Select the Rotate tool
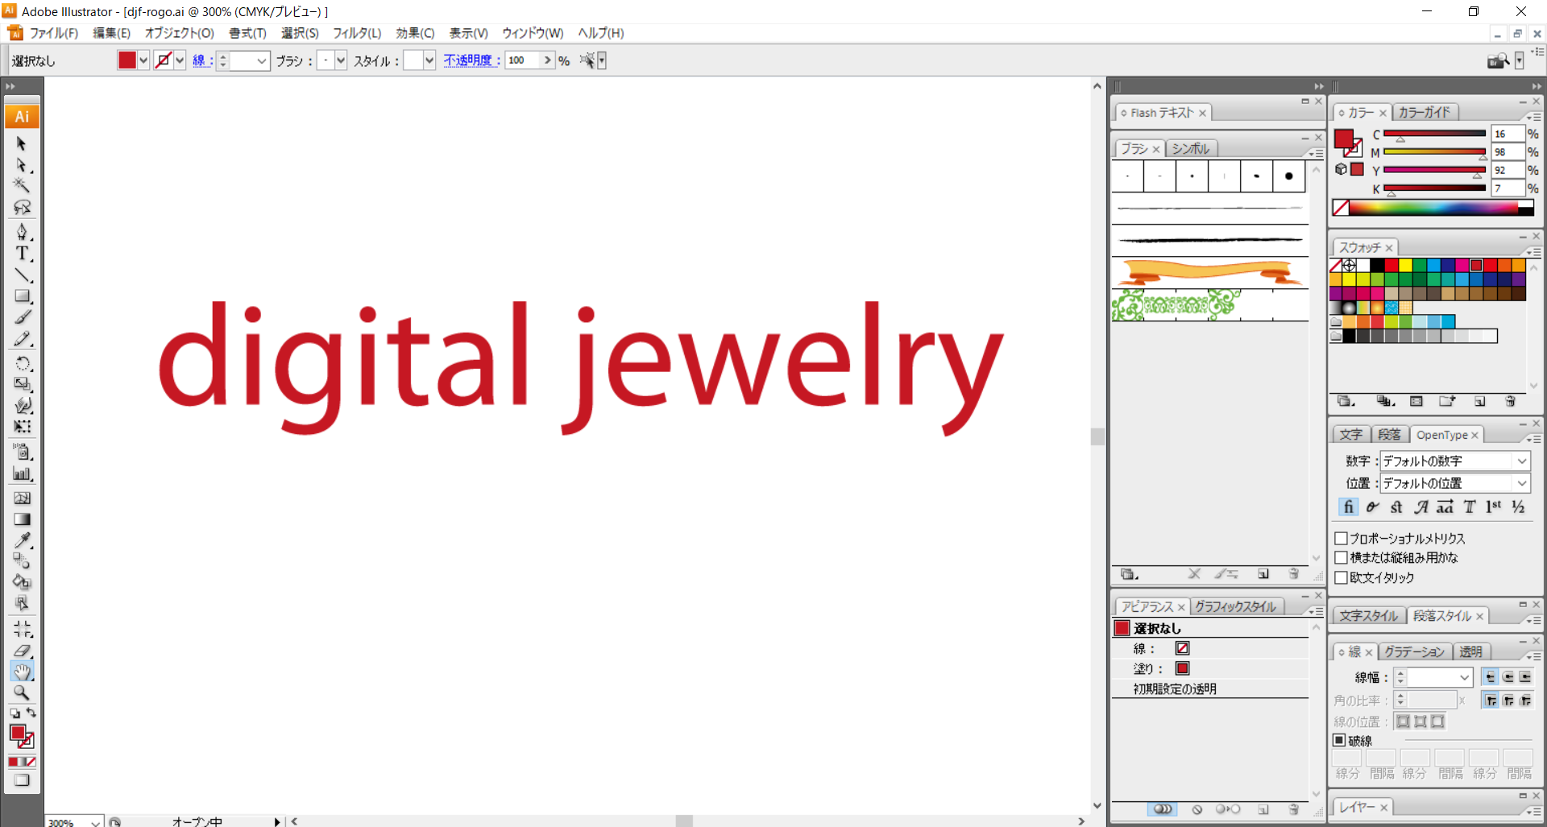 coord(22,363)
